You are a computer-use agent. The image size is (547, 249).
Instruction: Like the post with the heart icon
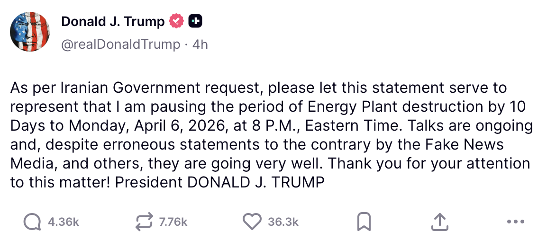pyautogui.click(x=252, y=222)
